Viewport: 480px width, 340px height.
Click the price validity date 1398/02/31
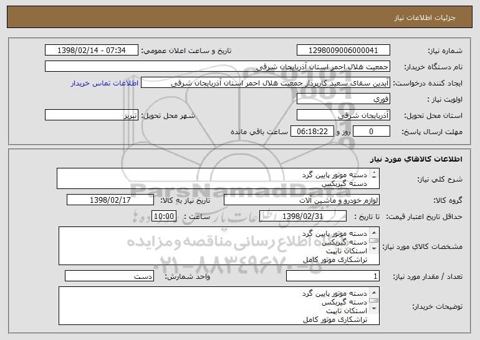click(x=303, y=216)
